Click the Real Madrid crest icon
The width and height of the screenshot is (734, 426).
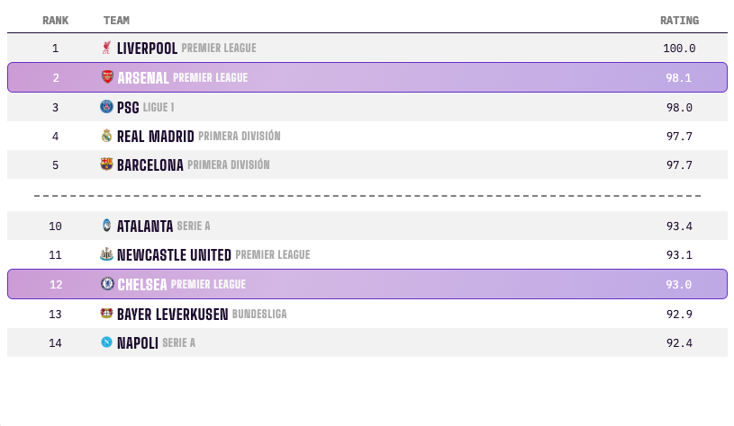point(107,136)
